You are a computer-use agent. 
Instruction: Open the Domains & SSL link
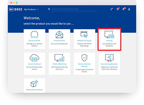[34, 41]
